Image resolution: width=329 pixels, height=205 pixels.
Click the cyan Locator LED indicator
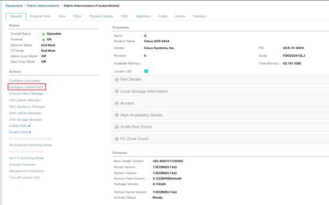tap(146, 71)
